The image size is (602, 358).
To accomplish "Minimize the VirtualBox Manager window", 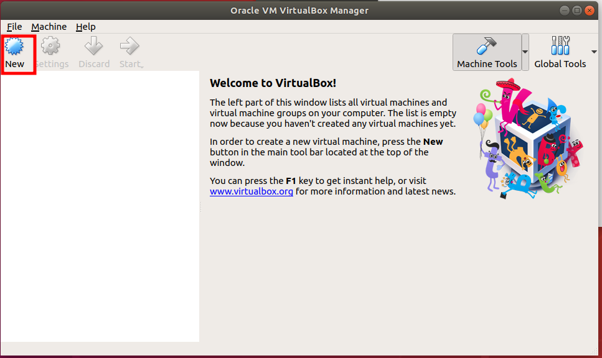I will point(565,11).
